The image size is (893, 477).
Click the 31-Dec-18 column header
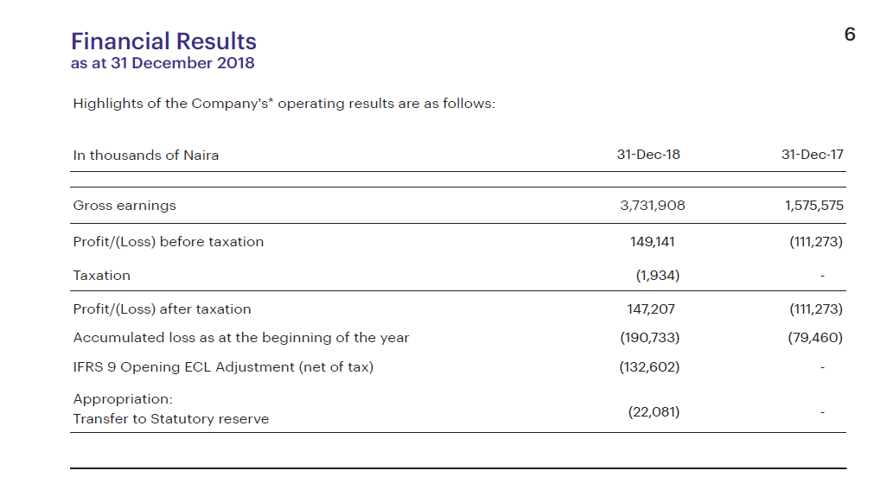coord(648,155)
